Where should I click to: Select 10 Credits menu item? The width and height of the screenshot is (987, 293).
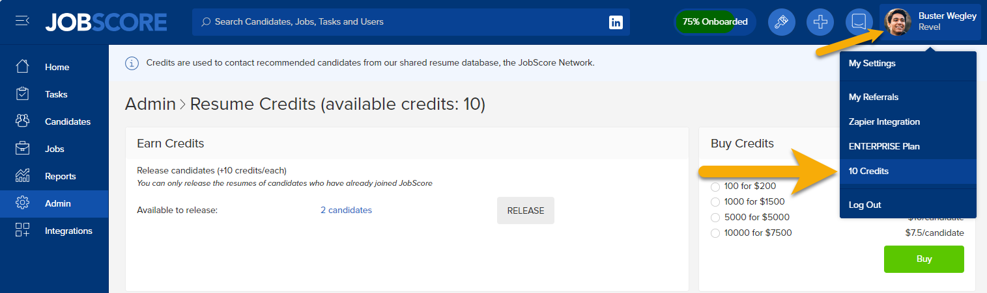(x=908, y=171)
